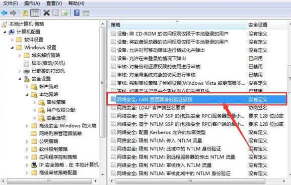
Task: Go up one level with folder-up icon
Action: tap(25, 13)
